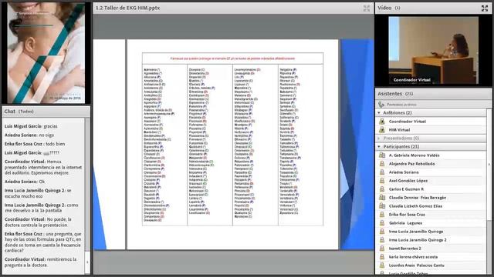Click participant icon of Isanet Barrantes 2
The height and width of the screenshot is (277, 494).
[382, 249]
